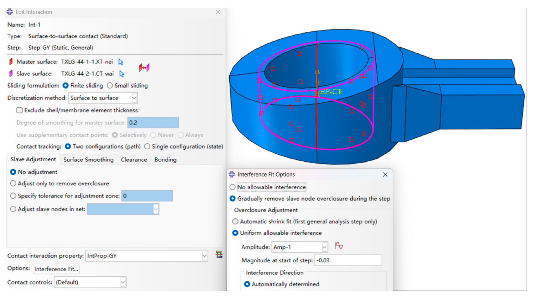Click the Interference Fit... options button
This screenshot has height=298, width=533.
pyautogui.click(x=56, y=269)
